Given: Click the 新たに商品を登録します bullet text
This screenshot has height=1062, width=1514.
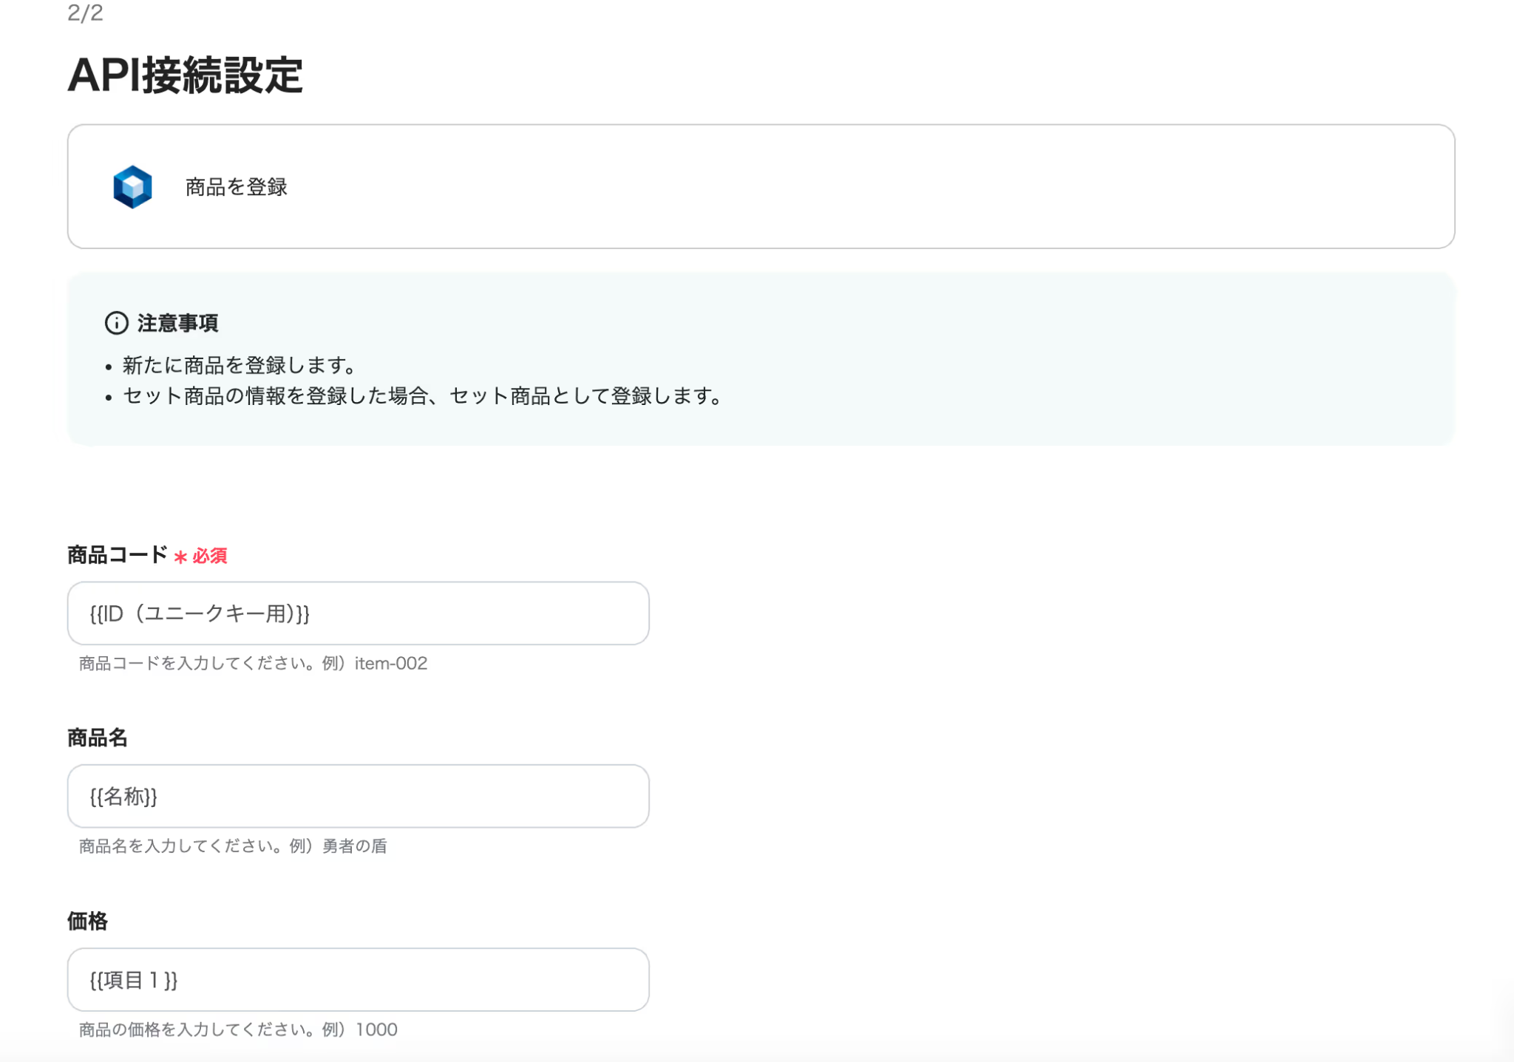Looking at the screenshot, I should coord(238,365).
